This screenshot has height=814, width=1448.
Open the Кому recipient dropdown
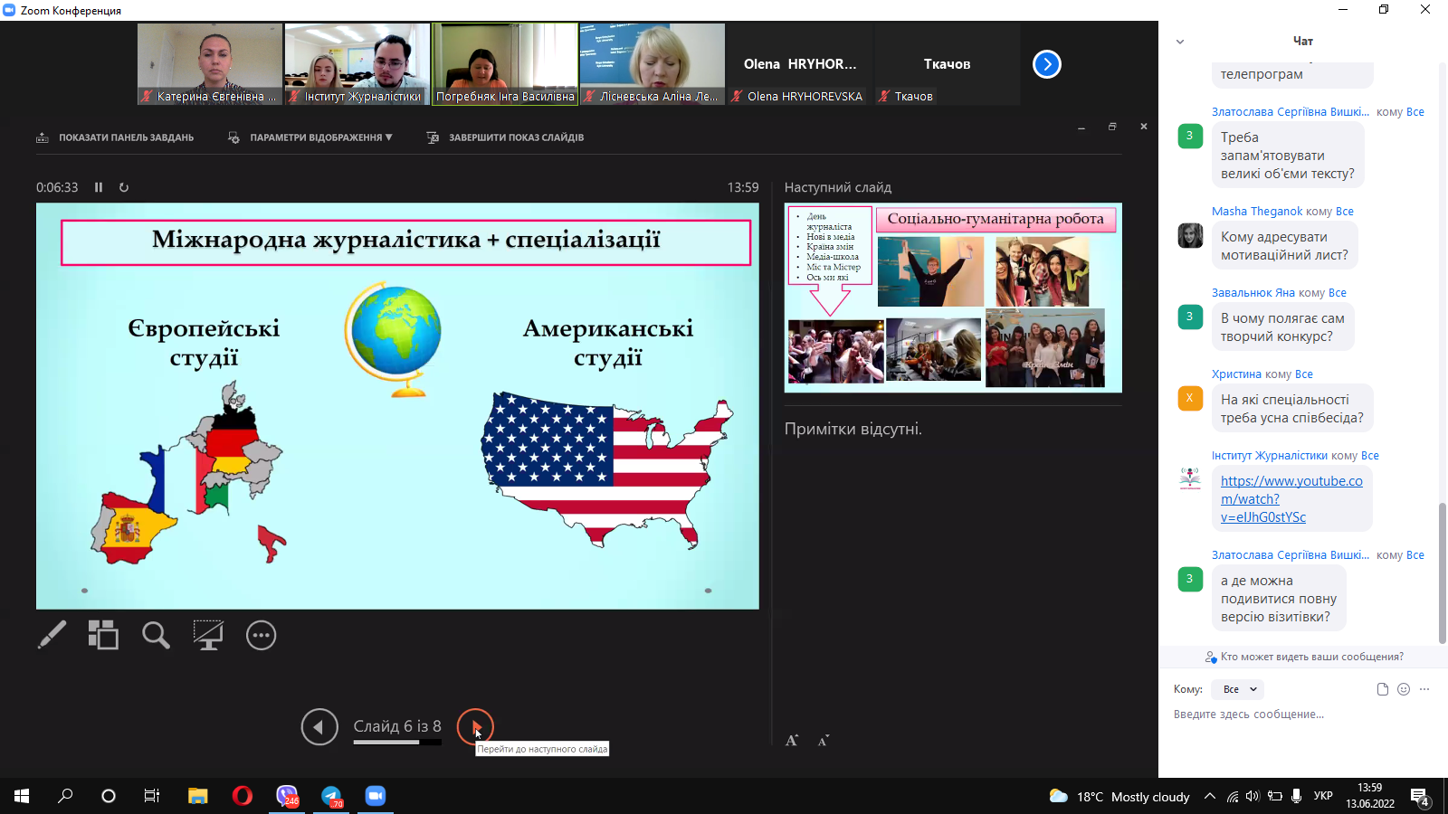pyautogui.click(x=1239, y=689)
